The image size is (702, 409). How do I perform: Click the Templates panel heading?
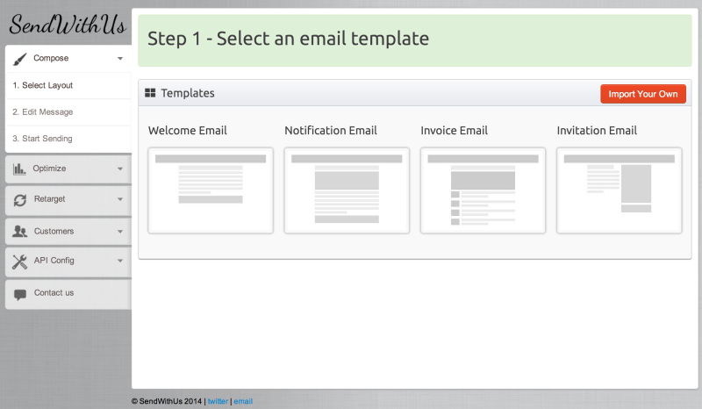188,93
